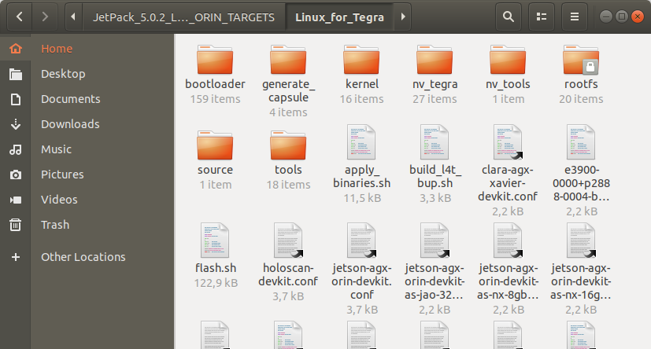Go forward with the right arrow button
This screenshot has width=651, height=349.
(45, 17)
